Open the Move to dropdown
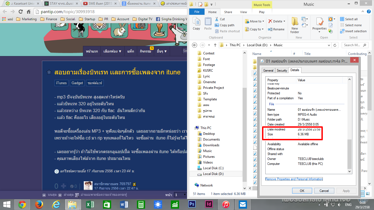The width and height of the screenshot is (374, 210). click(254, 21)
